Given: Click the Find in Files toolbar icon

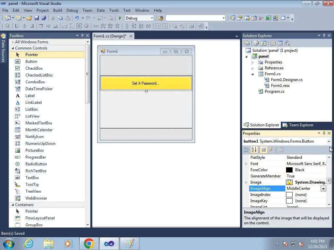Looking at the screenshot, I should [x=160, y=18].
